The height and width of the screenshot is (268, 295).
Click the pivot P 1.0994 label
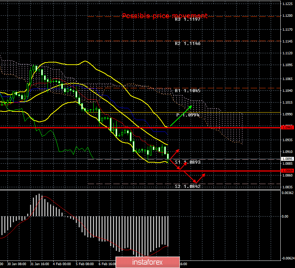pos(188,115)
